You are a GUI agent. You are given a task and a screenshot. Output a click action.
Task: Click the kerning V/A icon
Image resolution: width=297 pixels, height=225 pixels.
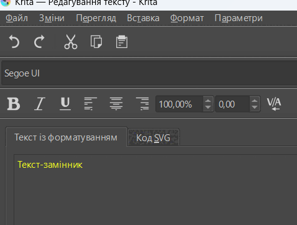(x=274, y=104)
